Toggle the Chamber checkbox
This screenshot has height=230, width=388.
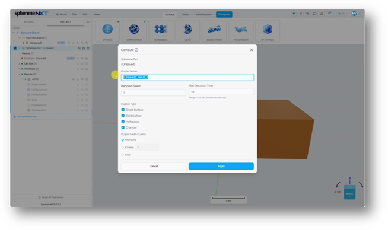click(123, 127)
